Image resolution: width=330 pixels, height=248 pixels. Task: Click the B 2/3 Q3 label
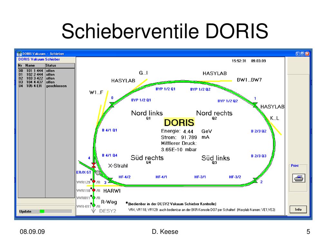pyautogui.click(x=259, y=156)
